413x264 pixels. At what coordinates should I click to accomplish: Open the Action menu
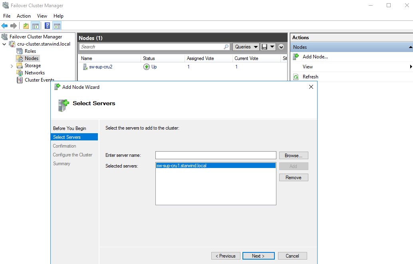click(x=24, y=16)
